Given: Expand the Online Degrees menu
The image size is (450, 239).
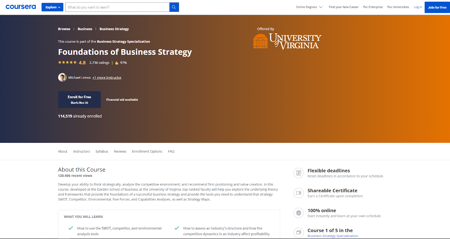Looking at the screenshot, I should point(309,7).
